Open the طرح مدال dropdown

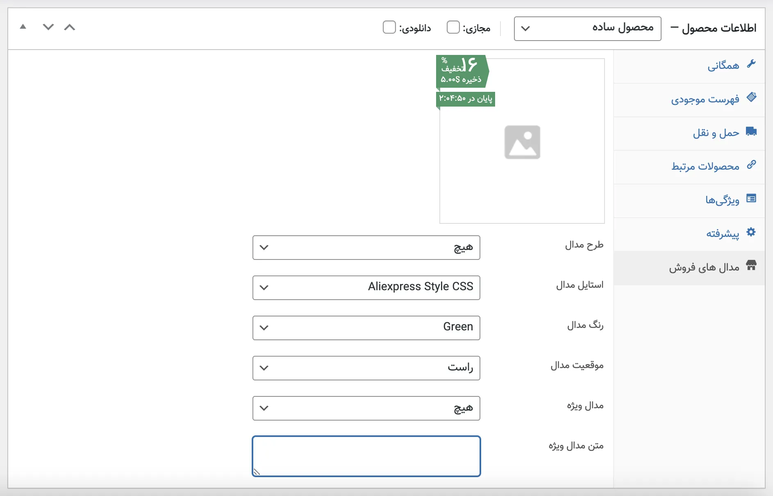pyautogui.click(x=366, y=248)
